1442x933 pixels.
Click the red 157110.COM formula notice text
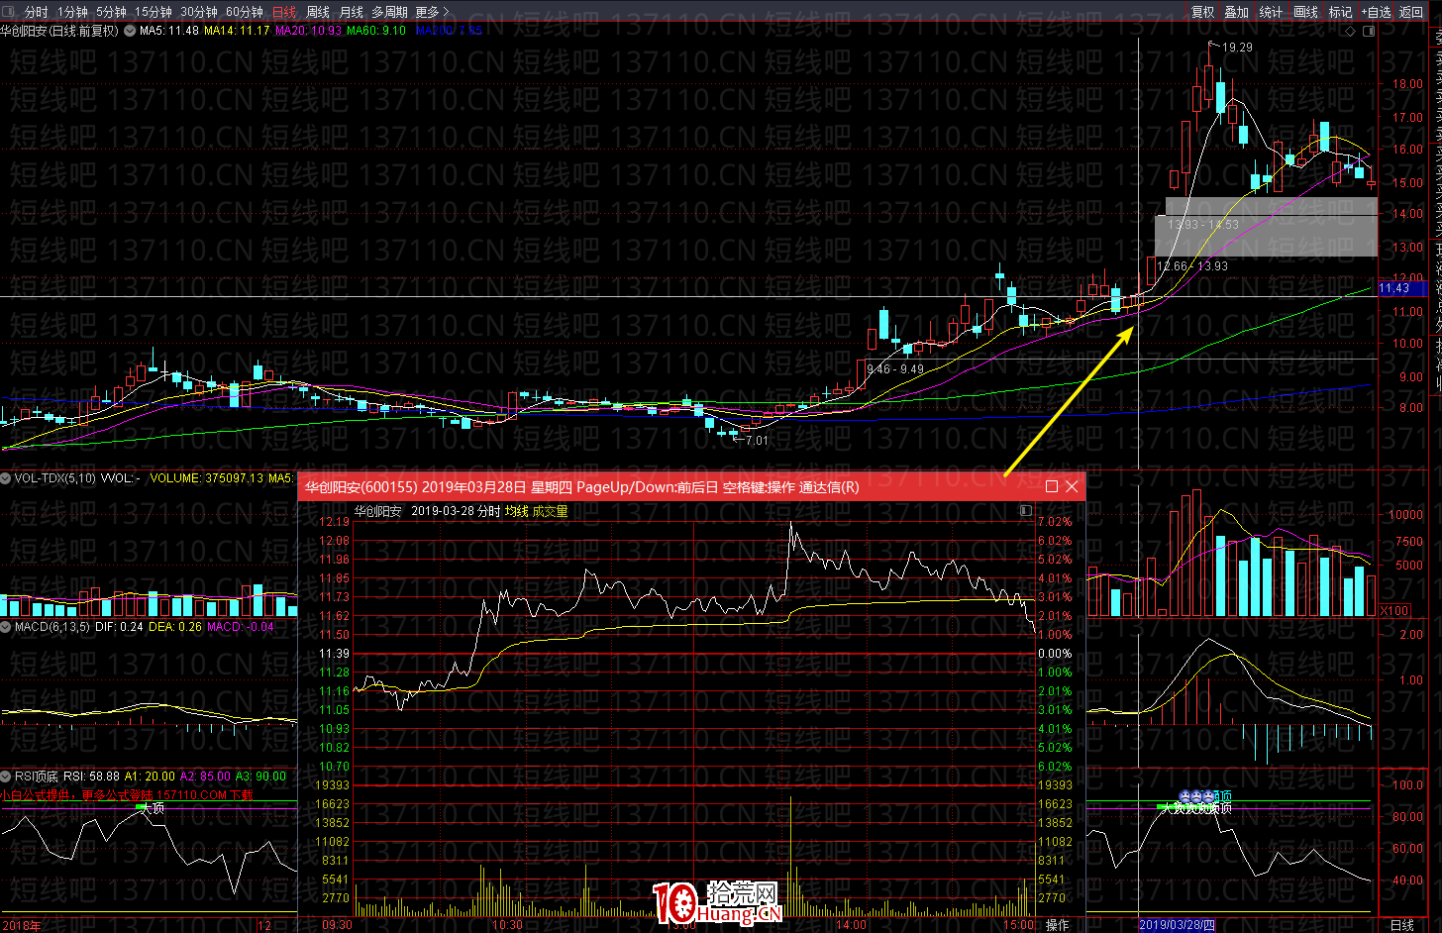[127, 794]
